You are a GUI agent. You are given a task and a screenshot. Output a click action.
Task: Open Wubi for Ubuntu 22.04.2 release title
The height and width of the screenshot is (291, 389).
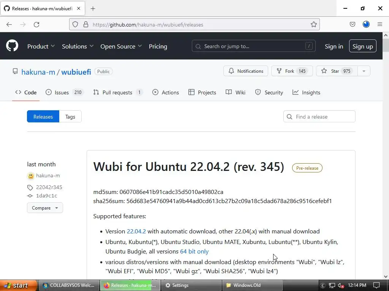[x=188, y=167]
